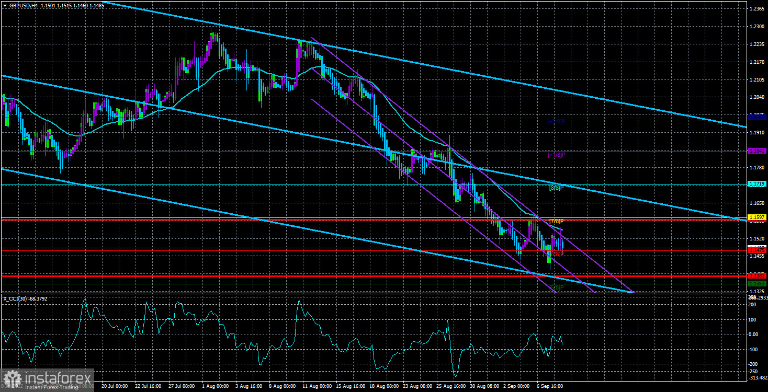Click the -313.482 CCI scale value
Image resolution: width=768 pixels, height=392 pixels.
[x=758, y=378]
